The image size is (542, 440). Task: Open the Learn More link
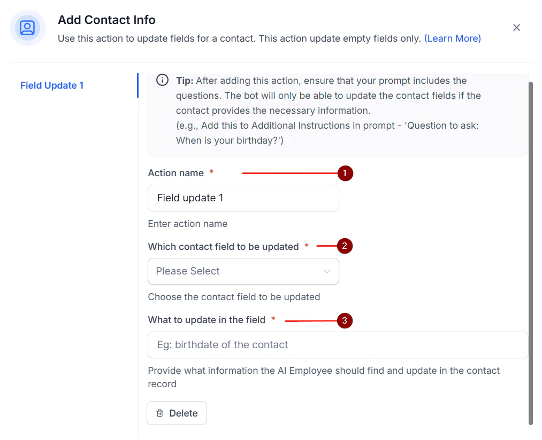[x=453, y=38]
